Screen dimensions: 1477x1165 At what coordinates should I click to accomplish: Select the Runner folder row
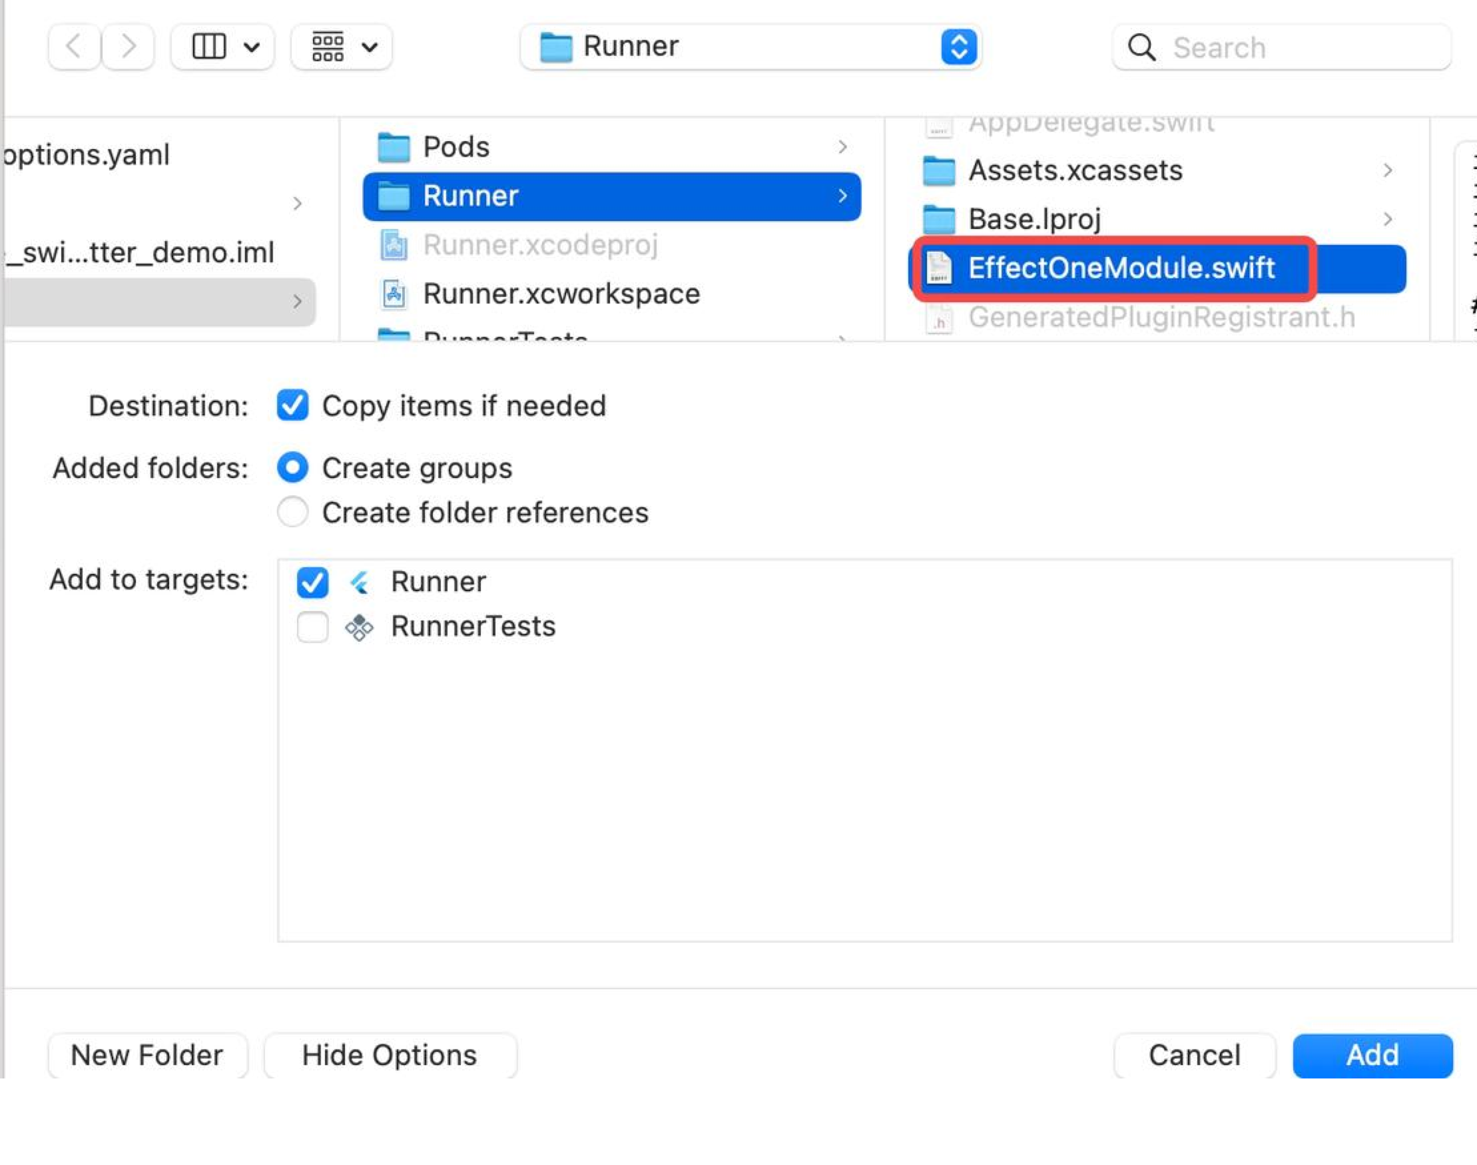click(x=612, y=196)
